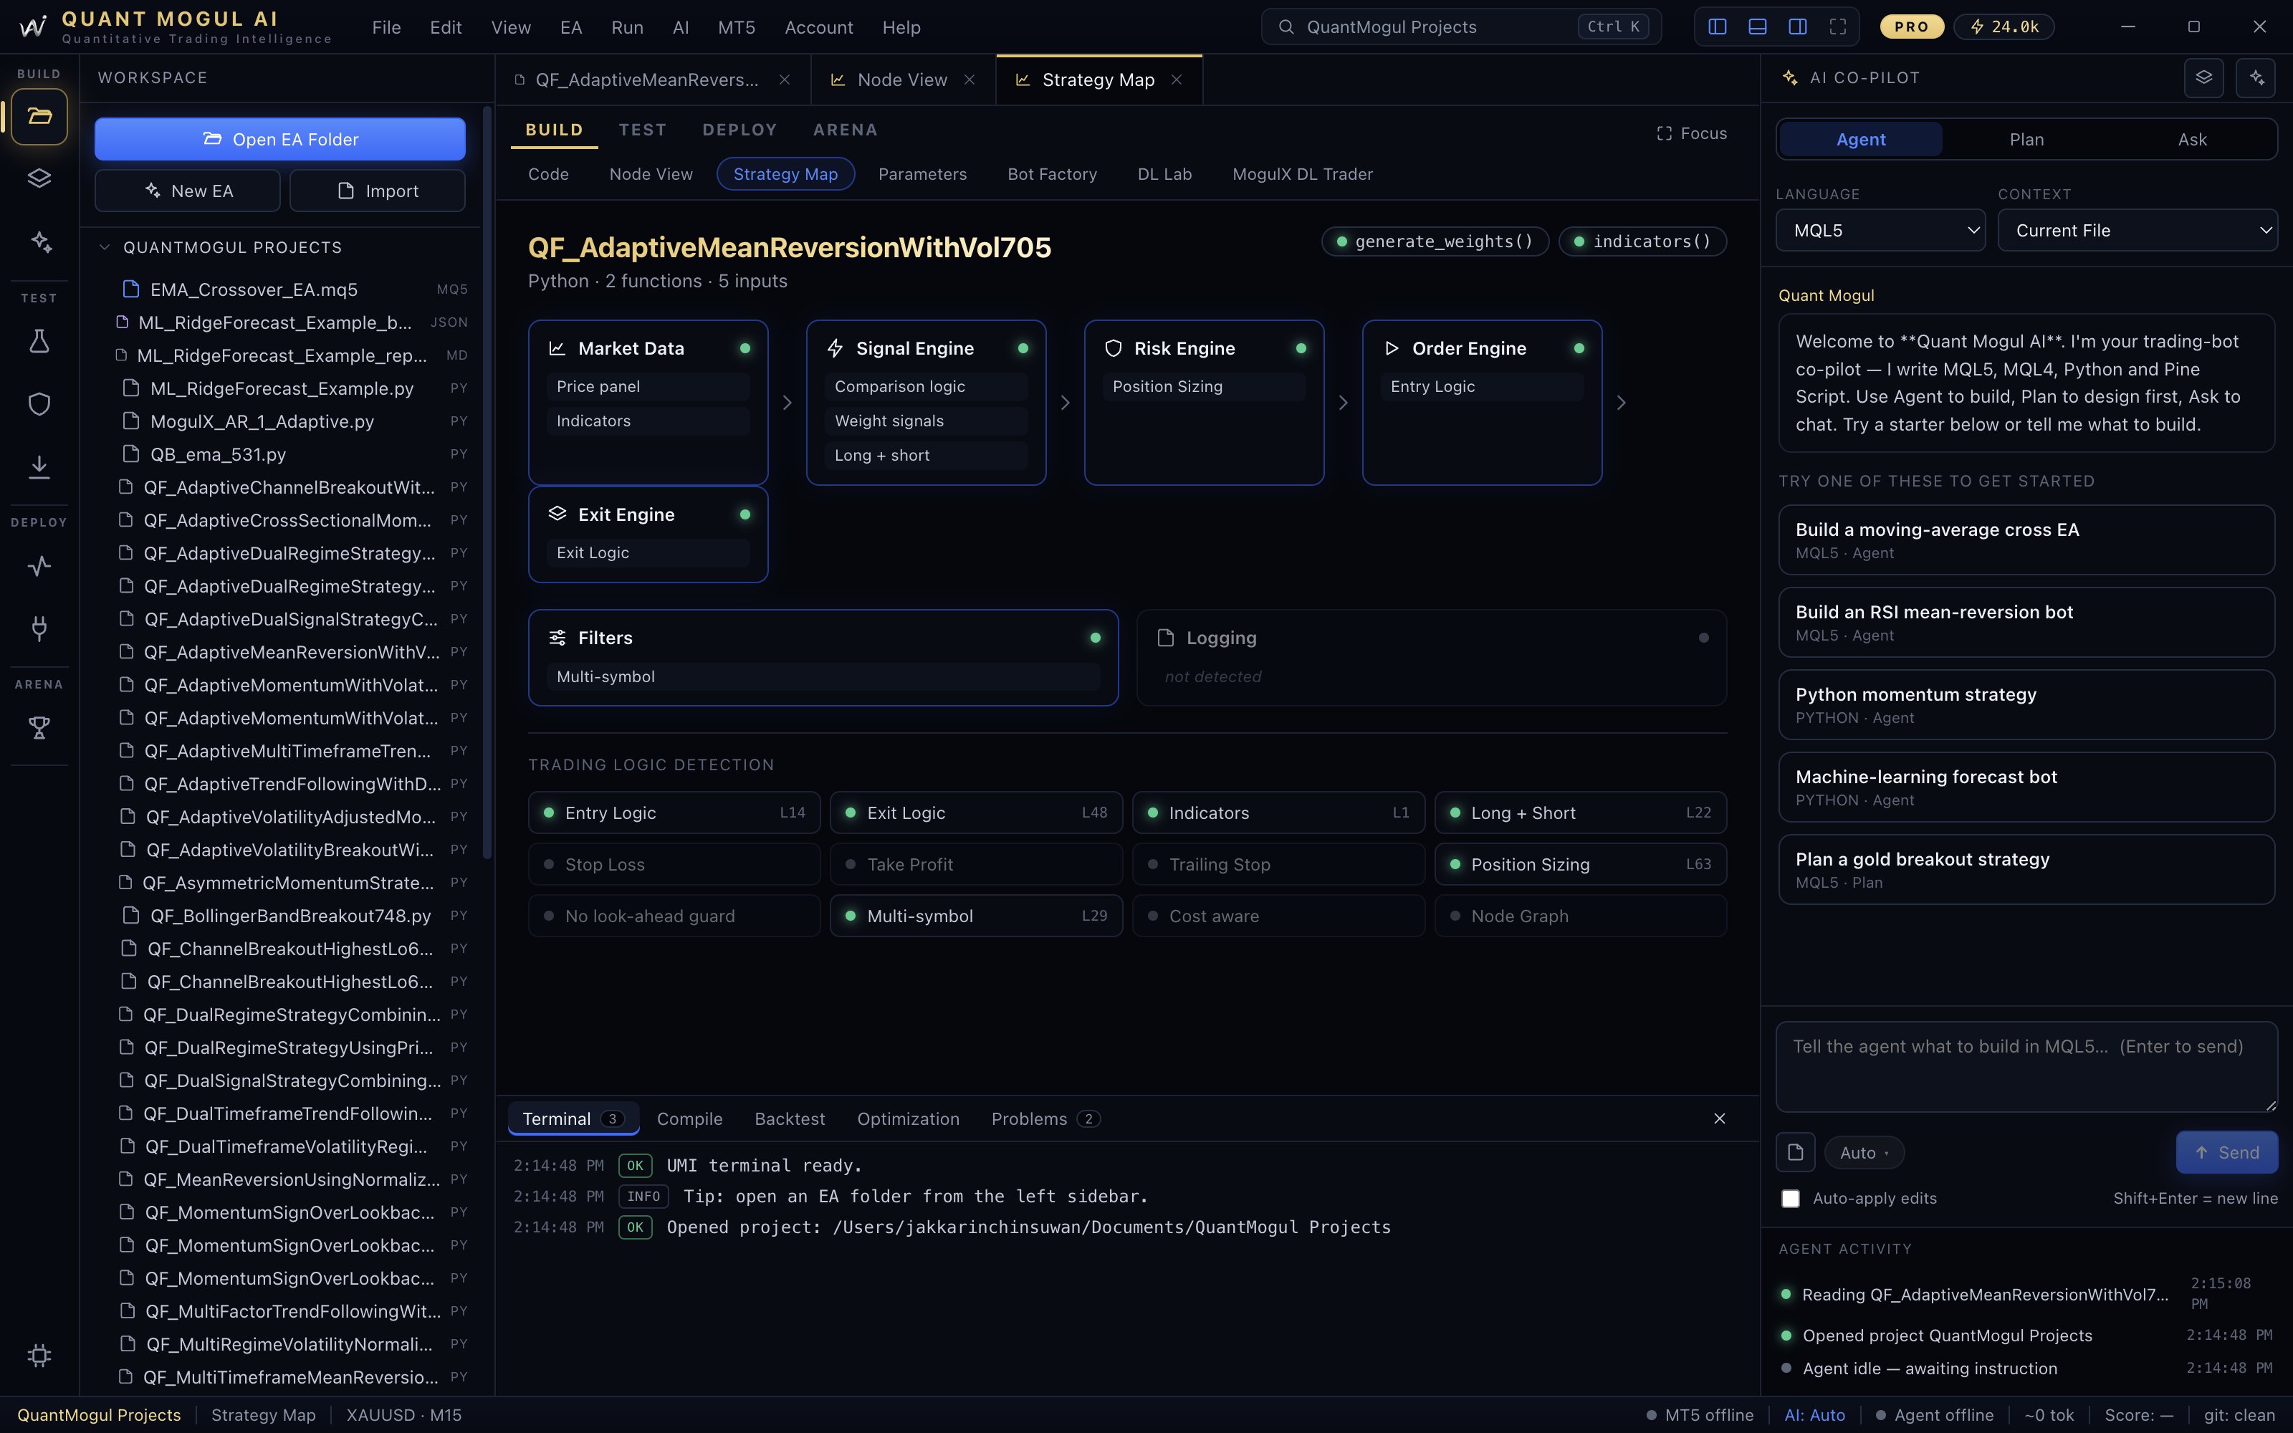Click the agent prompt text area

[2026, 1066]
